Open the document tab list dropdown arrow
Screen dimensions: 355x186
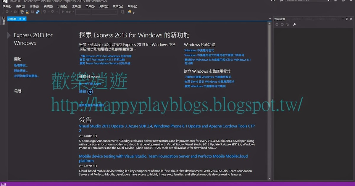270,19
